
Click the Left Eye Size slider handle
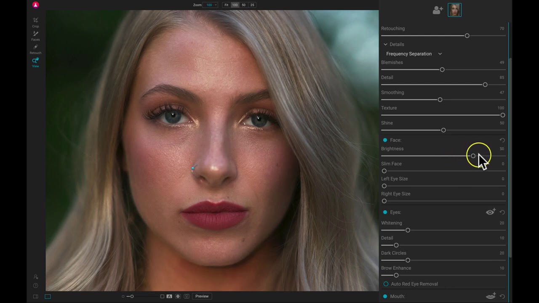(384, 186)
